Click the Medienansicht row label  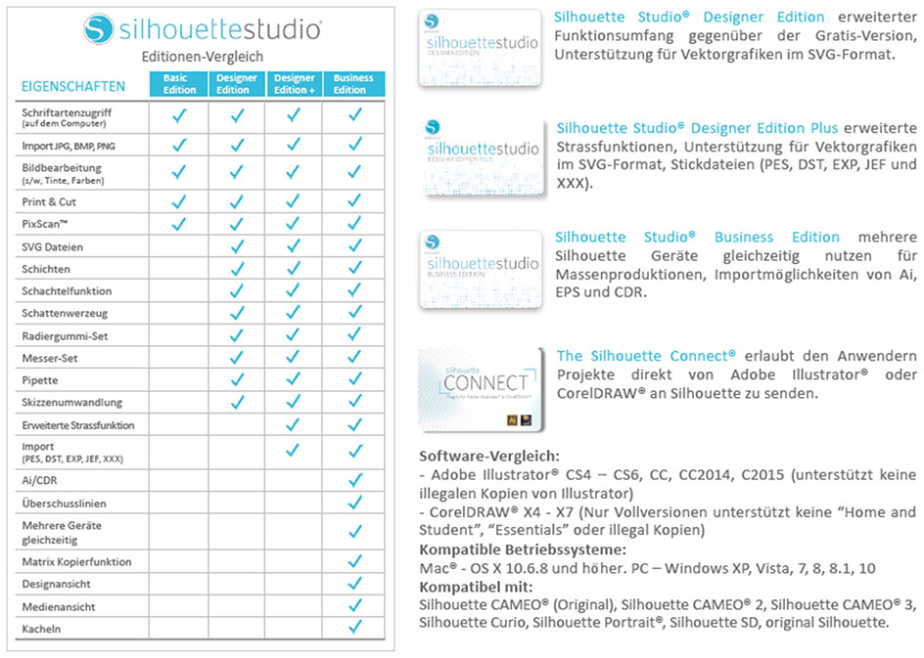[x=59, y=606]
